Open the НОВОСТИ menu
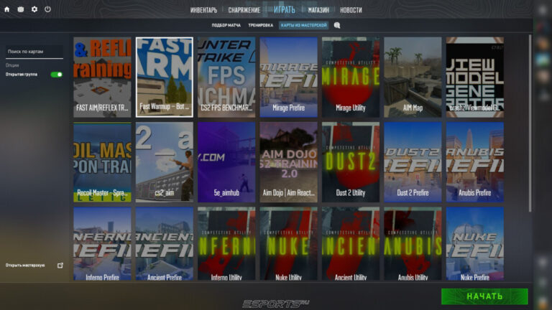 click(351, 10)
